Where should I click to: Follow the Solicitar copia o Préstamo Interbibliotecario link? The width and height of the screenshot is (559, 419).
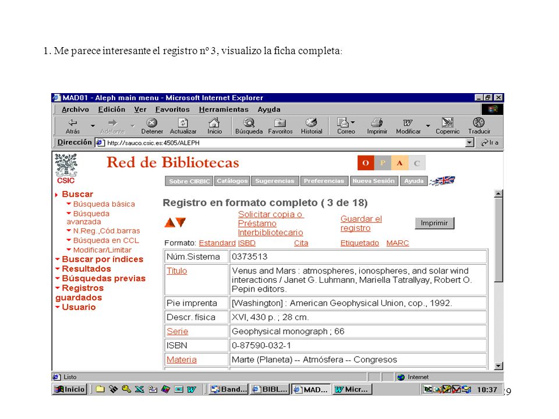pyautogui.click(x=271, y=223)
